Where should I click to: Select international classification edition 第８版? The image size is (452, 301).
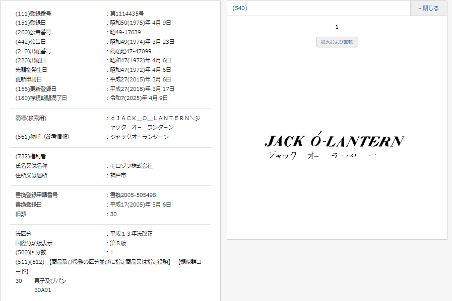[118, 243]
